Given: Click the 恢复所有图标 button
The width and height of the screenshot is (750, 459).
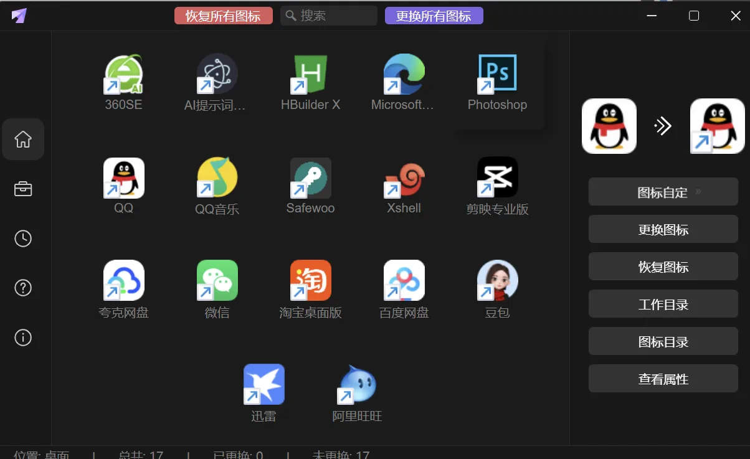Looking at the screenshot, I should [x=223, y=15].
